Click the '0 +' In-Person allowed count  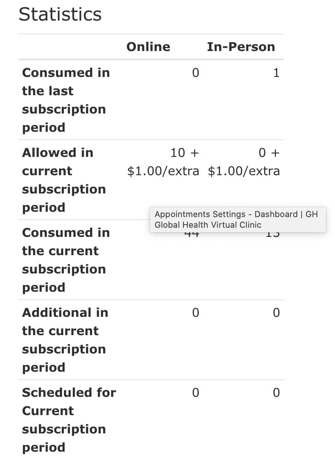[x=269, y=153]
